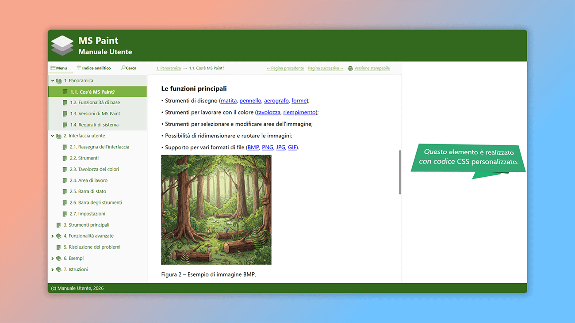Open the Cerca tab

pos(129,68)
